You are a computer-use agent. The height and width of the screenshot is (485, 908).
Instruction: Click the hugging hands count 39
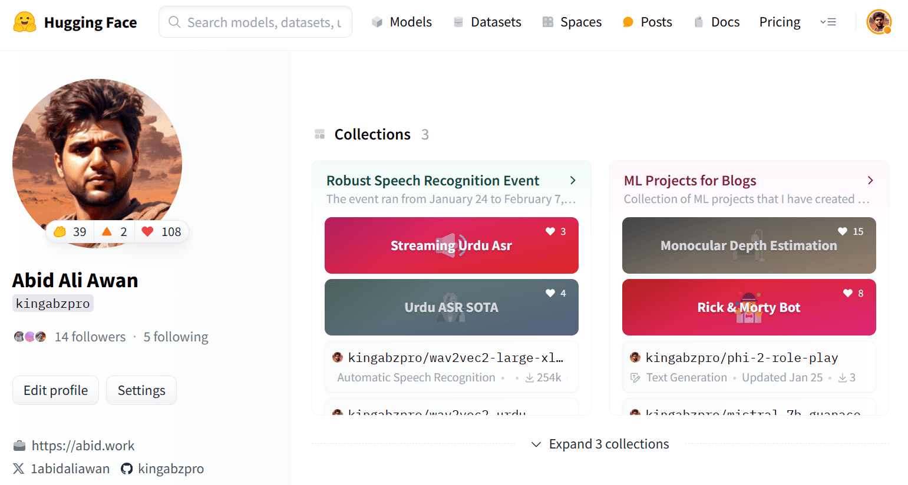pos(70,232)
